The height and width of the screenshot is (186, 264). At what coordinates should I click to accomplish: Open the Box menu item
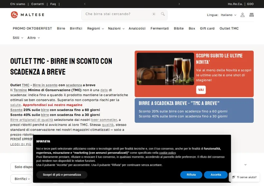pos(192,28)
